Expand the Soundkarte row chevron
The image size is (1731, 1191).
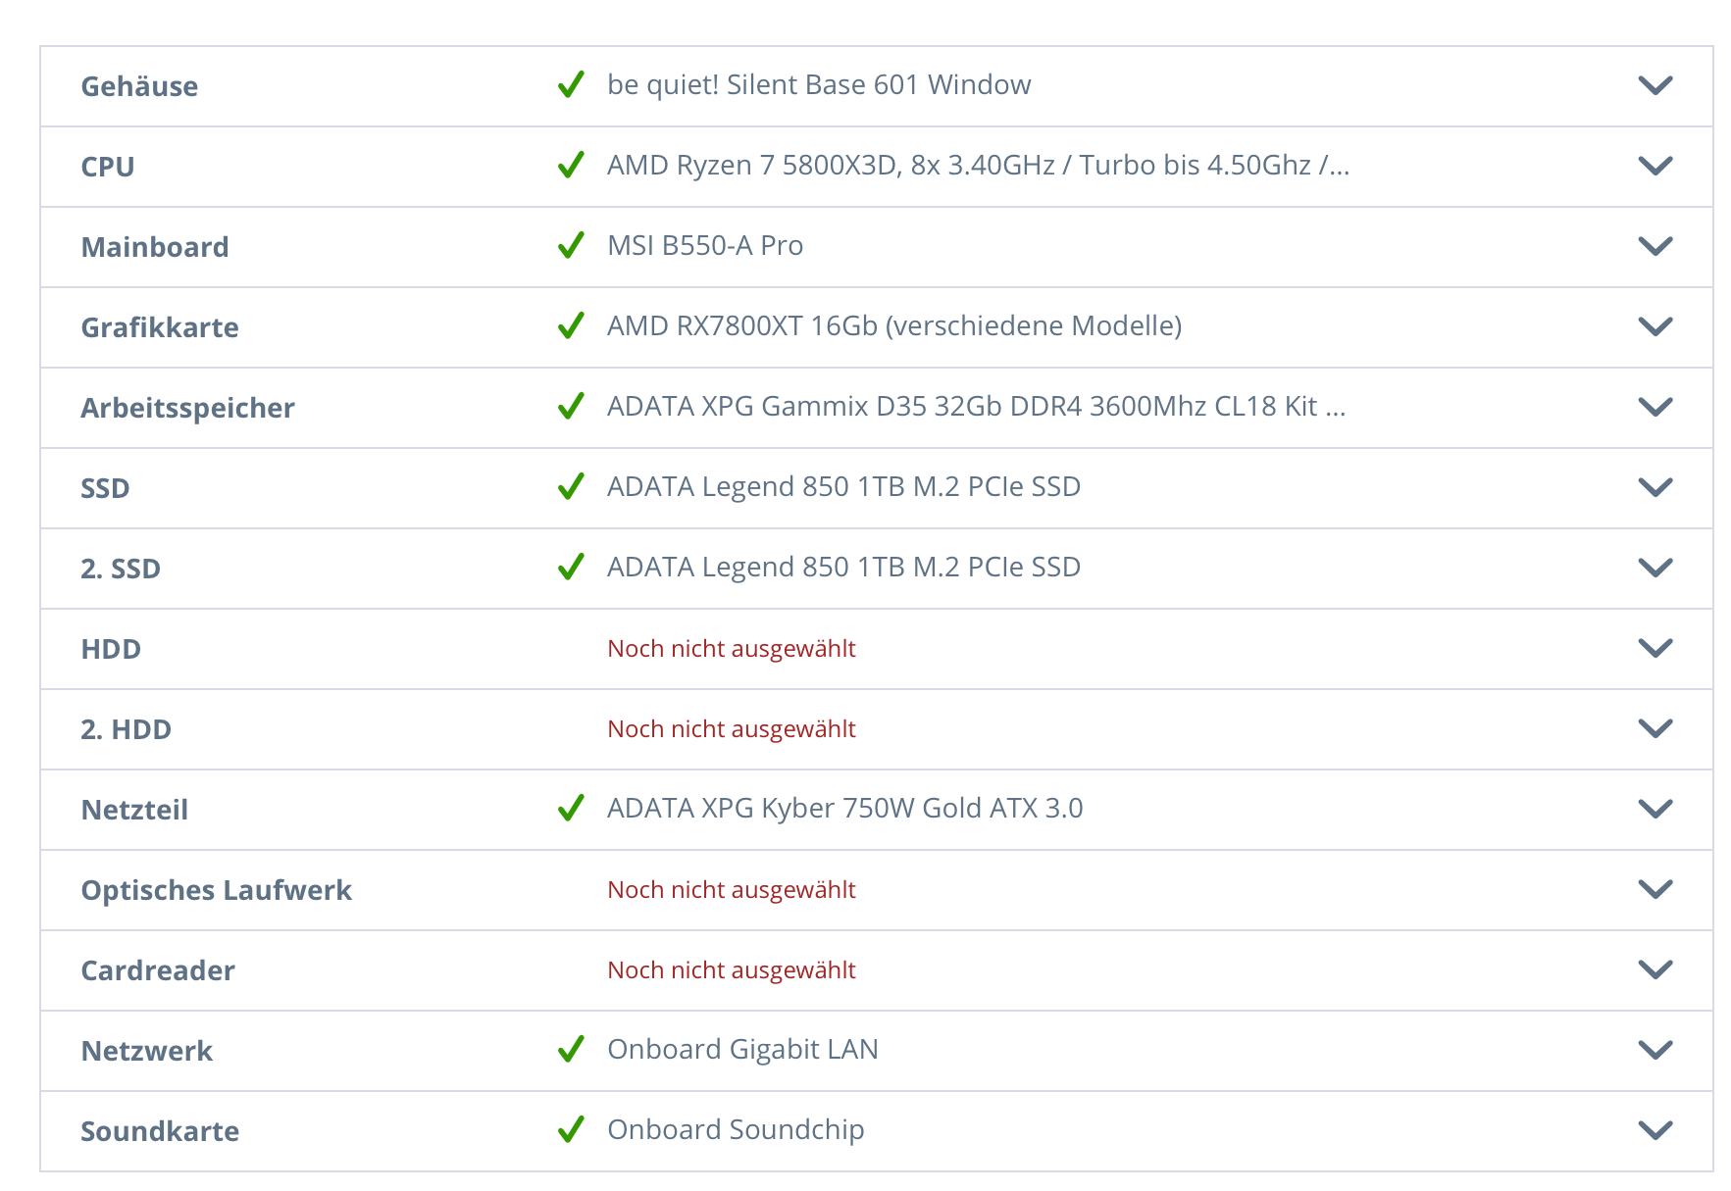pyautogui.click(x=1655, y=1130)
